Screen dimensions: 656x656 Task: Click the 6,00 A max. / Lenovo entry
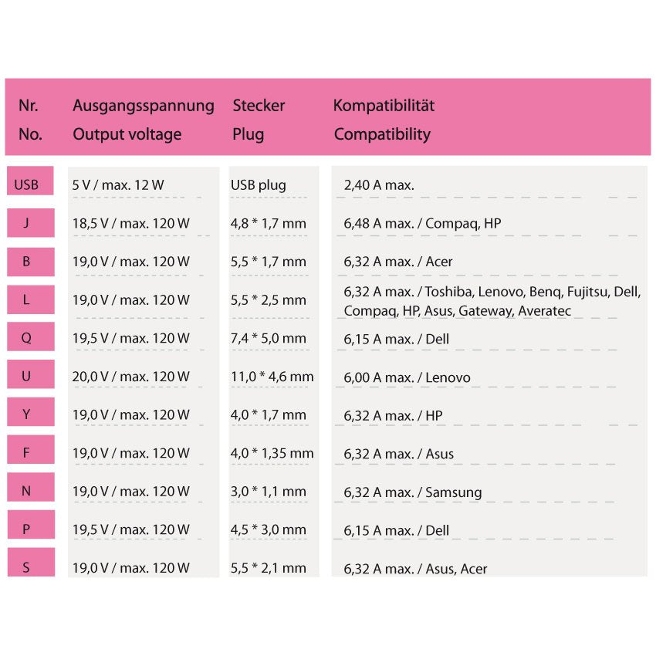pos(407,377)
